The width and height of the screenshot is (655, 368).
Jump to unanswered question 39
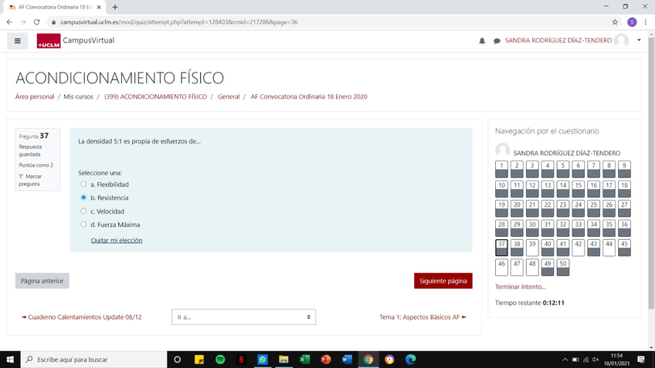point(531,248)
